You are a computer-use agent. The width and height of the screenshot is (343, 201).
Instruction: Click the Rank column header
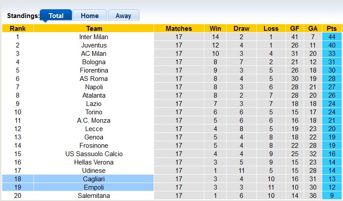[x=18, y=29]
